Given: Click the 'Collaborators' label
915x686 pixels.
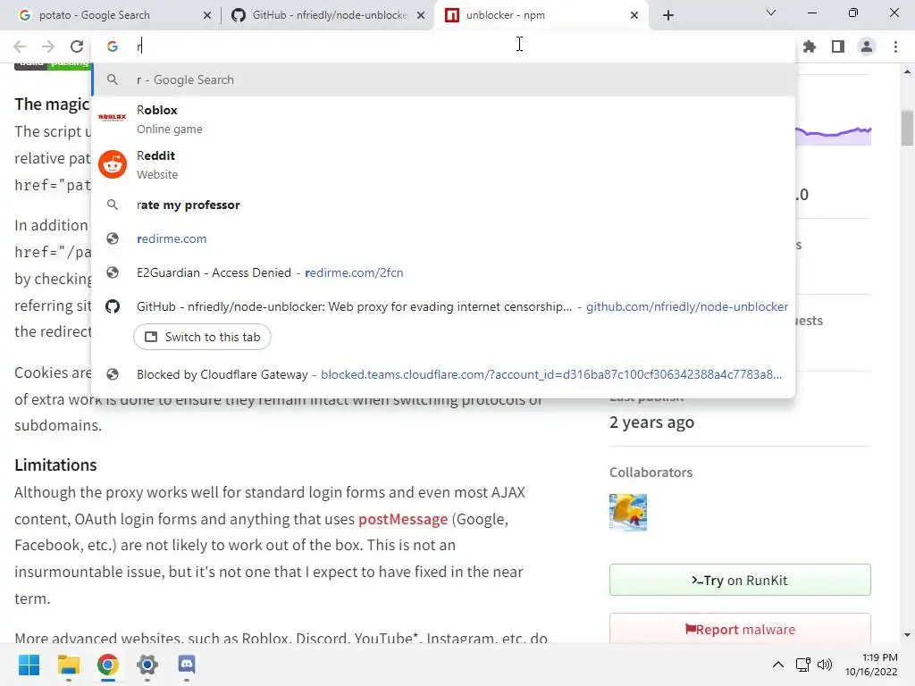Looking at the screenshot, I should pyautogui.click(x=651, y=472).
